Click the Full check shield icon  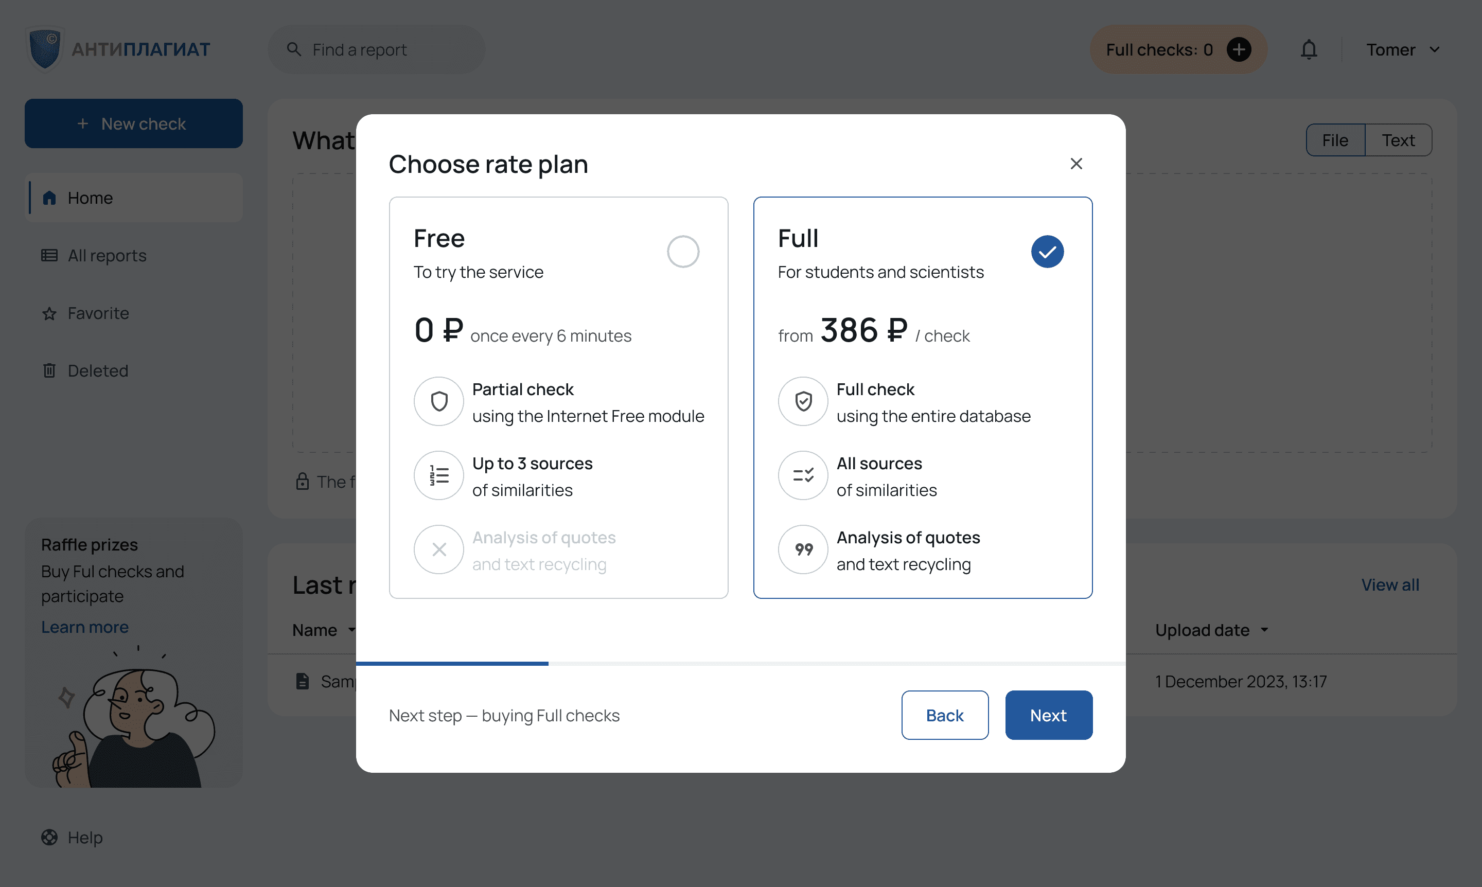click(x=803, y=401)
